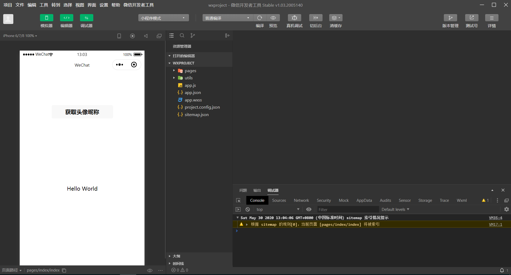Copy the pages/index/index path icon
The width and height of the screenshot is (511, 275).
click(x=64, y=270)
